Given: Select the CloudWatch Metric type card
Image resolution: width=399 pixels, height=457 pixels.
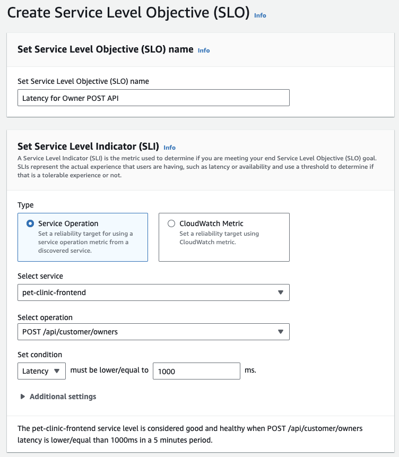Looking at the screenshot, I should point(224,237).
